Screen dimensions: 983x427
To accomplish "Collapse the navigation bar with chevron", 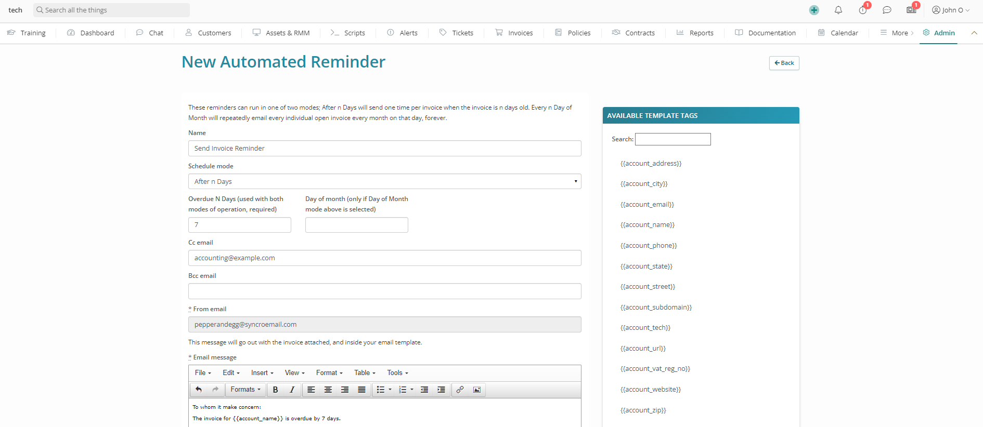I will coord(974,33).
